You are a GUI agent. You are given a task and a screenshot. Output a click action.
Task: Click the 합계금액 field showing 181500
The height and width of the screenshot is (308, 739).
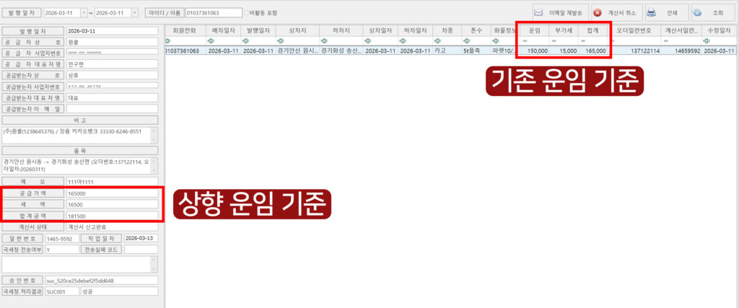pyautogui.click(x=112, y=215)
